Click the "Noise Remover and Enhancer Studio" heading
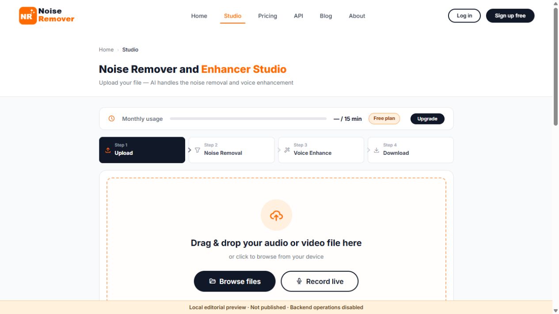This screenshot has width=559, height=314. click(x=193, y=69)
